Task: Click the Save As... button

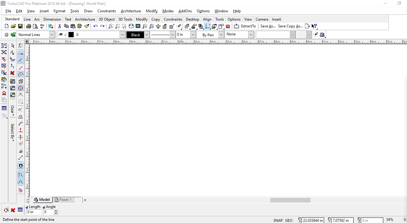Action: pyautogui.click(x=268, y=26)
